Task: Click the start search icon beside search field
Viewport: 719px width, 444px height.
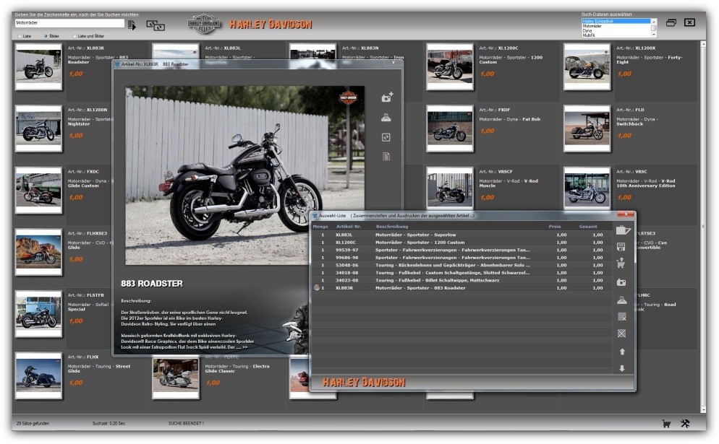Action: point(132,25)
